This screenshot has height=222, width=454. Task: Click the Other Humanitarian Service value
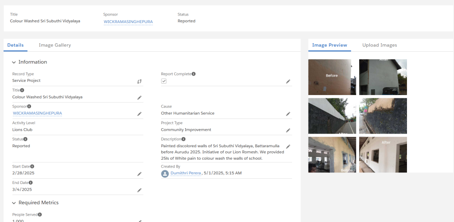[x=188, y=113]
